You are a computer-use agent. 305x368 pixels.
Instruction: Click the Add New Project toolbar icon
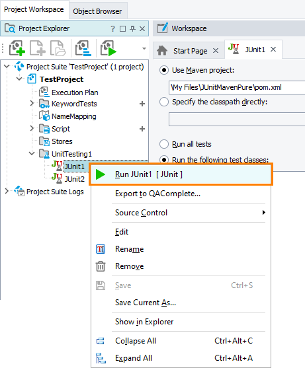(17, 48)
